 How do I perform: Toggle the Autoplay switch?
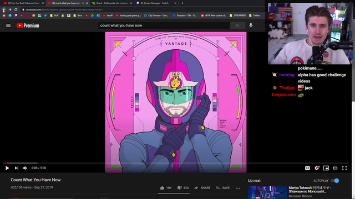pos(335,181)
